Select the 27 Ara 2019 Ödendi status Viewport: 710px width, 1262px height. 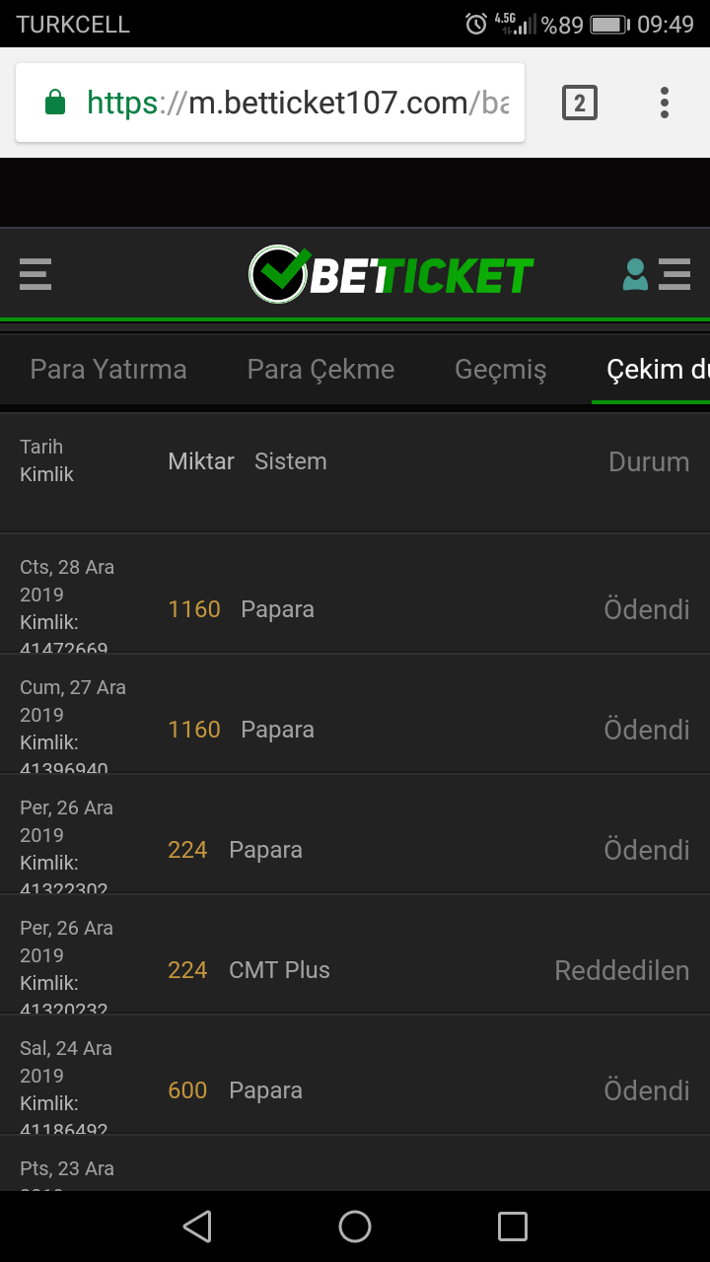[x=647, y=730]
